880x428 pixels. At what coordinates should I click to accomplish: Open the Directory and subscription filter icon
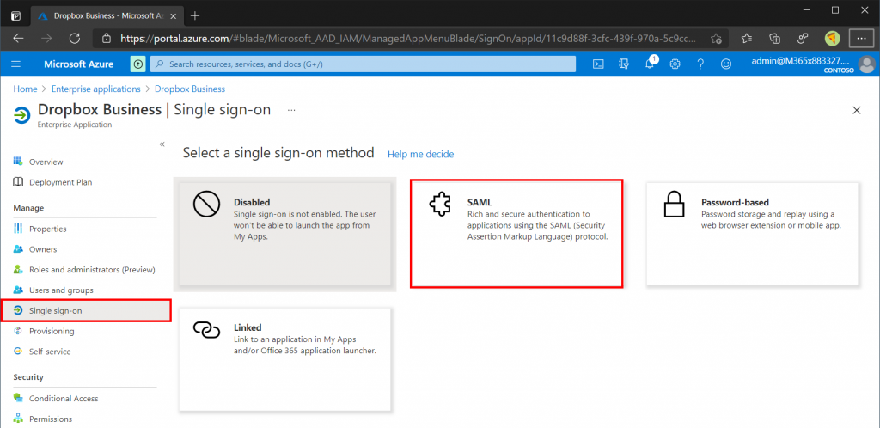coord(624,64)
